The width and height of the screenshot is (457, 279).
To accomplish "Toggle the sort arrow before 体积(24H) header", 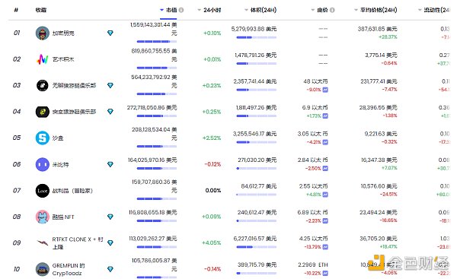I will tap(246, 10).
